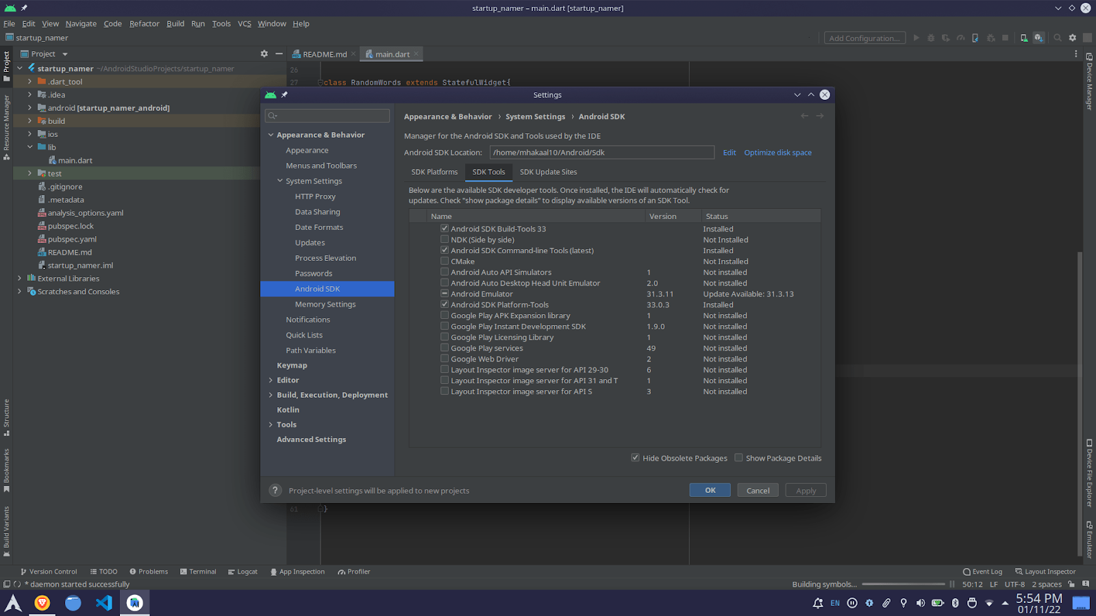Open the Emulator side panel
Screen dimensions: 1096x616
[x=1089, y=540]
